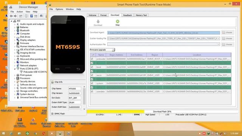242x136 pixels.
Task: Open the Authentication File dropdown
Action: click(x=219, y=44)
